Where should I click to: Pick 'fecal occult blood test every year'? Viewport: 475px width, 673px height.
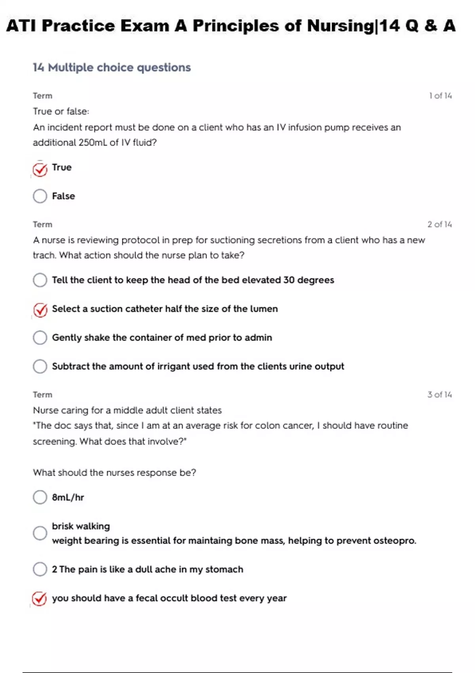tap(39, 599)
